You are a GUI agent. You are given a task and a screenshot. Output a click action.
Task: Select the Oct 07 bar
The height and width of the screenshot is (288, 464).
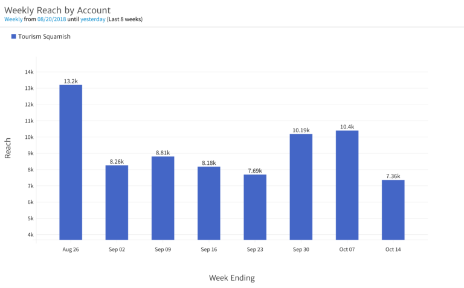[x=347, y=185]
